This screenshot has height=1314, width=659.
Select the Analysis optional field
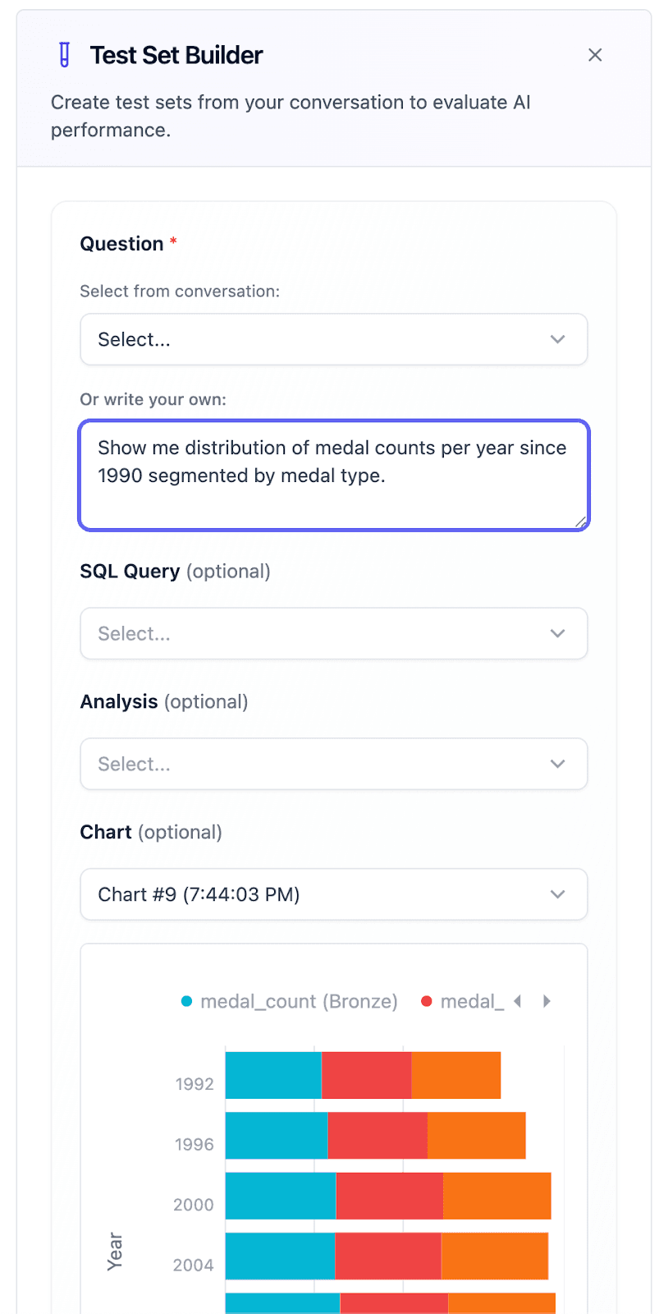pos(333,764)
